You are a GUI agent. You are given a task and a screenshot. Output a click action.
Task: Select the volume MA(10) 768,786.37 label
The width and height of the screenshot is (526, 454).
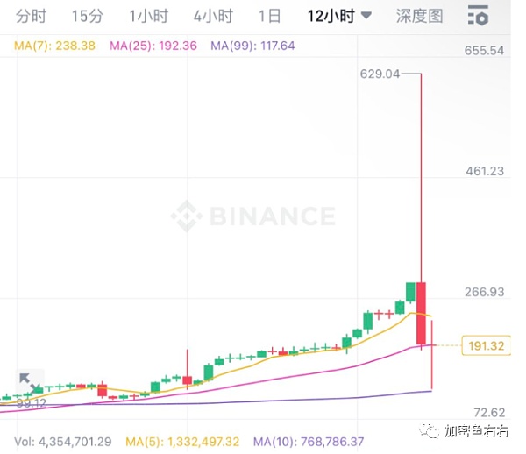(308, 441)
